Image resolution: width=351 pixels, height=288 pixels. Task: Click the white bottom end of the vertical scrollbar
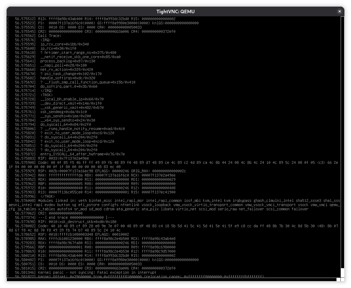(342, 272)
